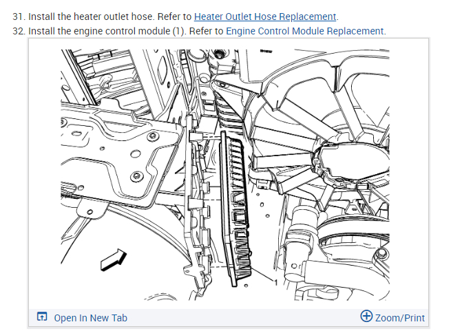This screenshot has height=331, width=462.
Task: Click the step 32 instruction text
Action: click(x=199, y=31)
